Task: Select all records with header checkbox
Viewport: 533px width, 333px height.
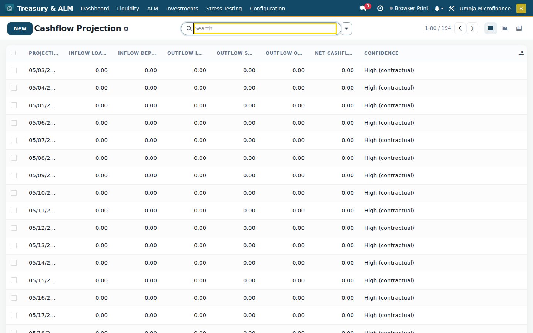Action: pyautogui.click(x=14, y=53)
